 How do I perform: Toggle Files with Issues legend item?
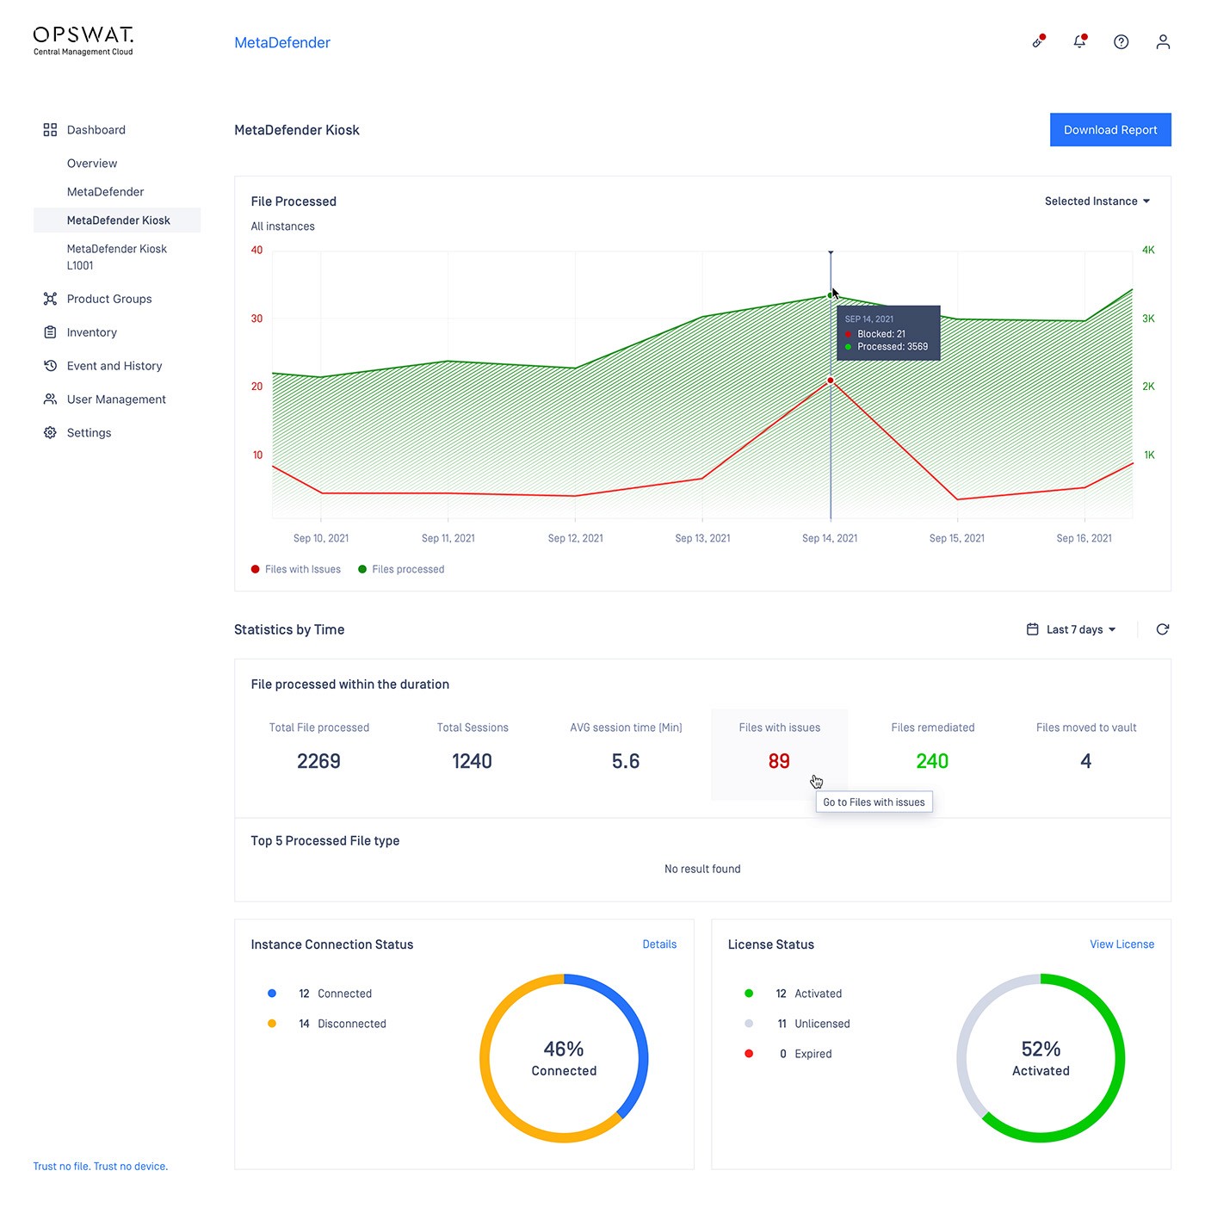[296, 569]
